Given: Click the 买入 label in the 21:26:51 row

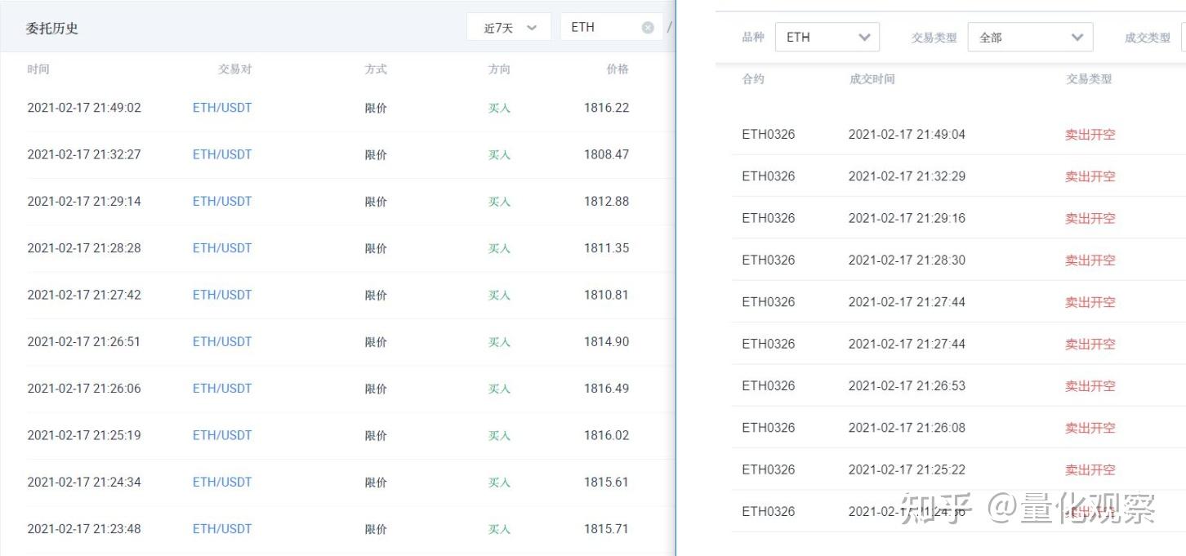Looking at the screenshot, I should (499, 342).
